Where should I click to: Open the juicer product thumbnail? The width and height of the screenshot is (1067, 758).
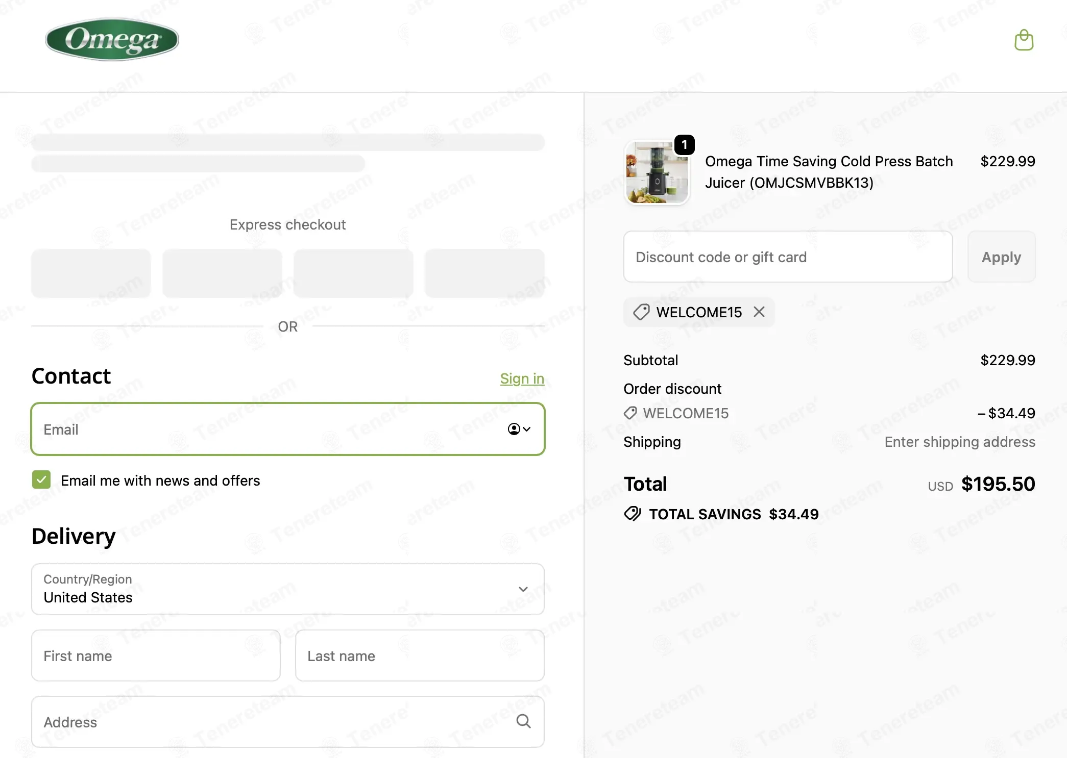coord(657,172)
